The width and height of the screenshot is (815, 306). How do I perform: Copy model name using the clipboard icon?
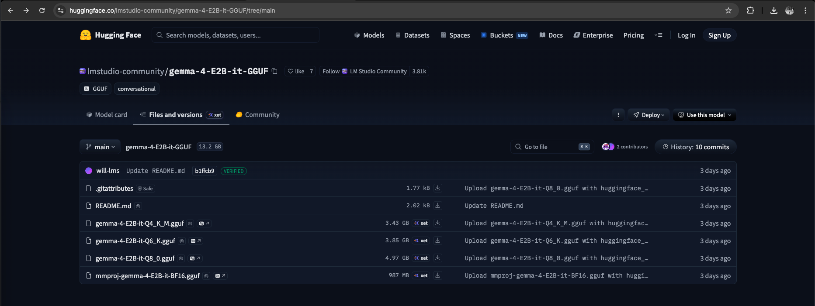274,71
